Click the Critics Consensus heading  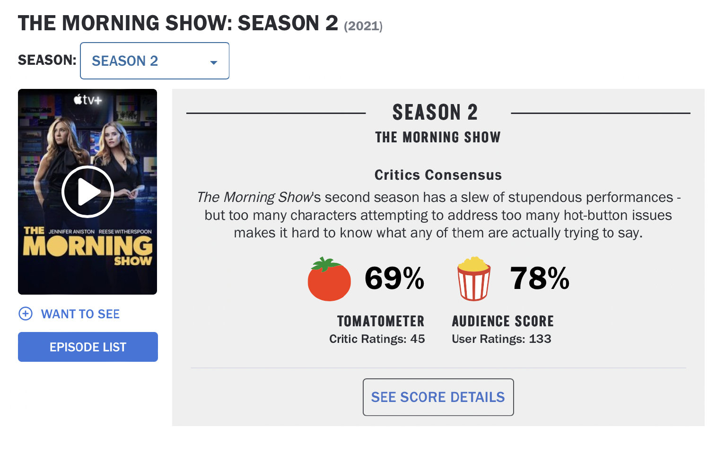pyautogui.click(x=438, y=175)
